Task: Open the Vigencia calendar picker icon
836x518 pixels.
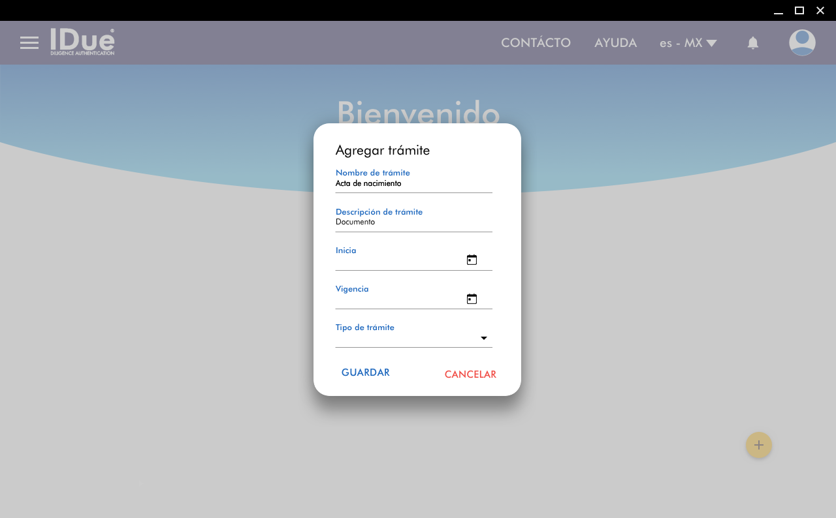Action: click(472, 299)
